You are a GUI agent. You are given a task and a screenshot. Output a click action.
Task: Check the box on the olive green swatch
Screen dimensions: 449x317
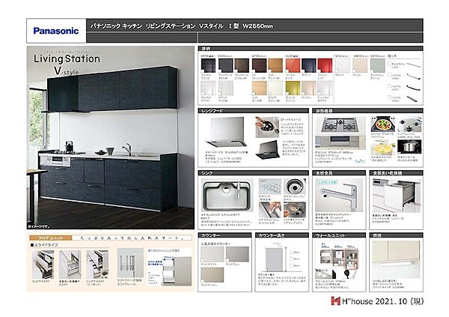point(287,93)
